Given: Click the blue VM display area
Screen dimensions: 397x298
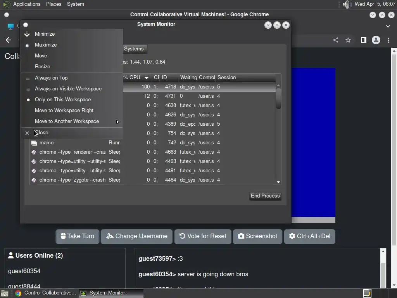Looking at the screenshot, I should point(313,142).
